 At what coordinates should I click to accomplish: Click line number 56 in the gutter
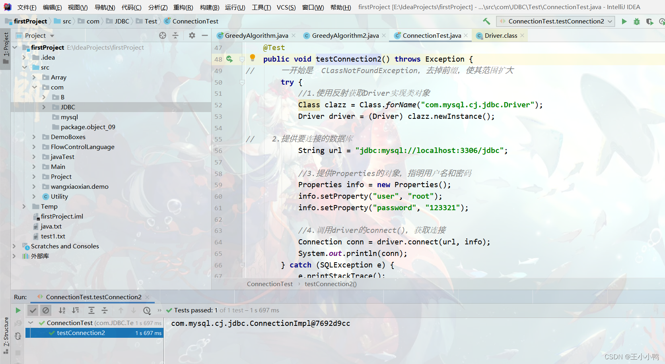click(x=218, y=151)
